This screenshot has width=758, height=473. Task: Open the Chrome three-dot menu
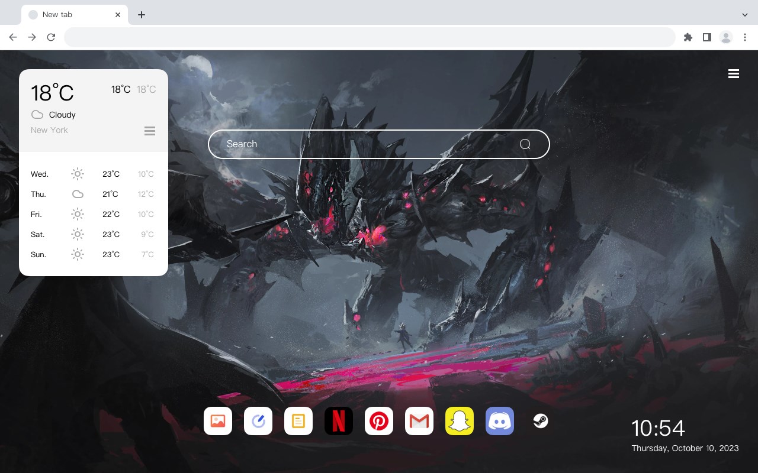click(745, 37)
